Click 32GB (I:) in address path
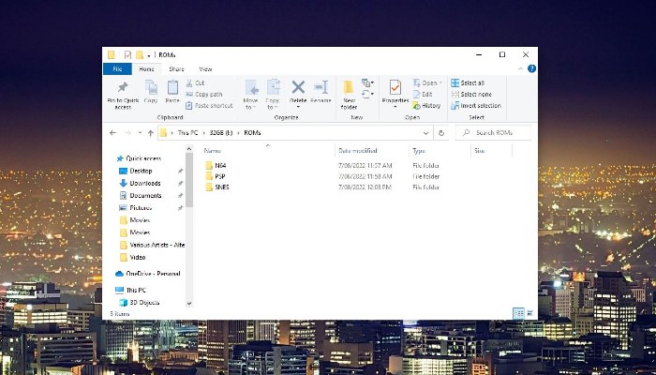The height and width of the screenshot is (375, 656). click(221, 133)
